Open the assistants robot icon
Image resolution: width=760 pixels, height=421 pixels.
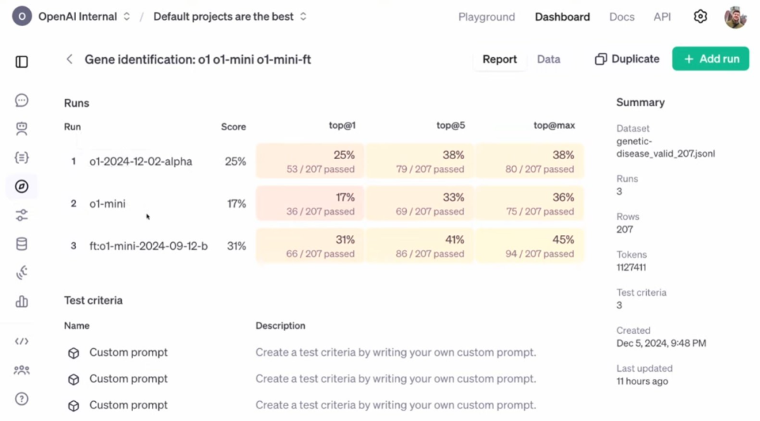click(x=22, y=129)
